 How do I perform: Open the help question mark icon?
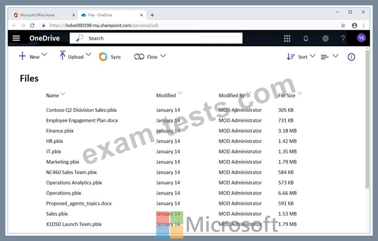pyautogui.click(x=343, y=38)
